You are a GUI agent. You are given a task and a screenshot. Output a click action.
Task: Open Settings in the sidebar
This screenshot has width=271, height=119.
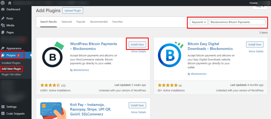pyautogui.click(x=11, y=107)
